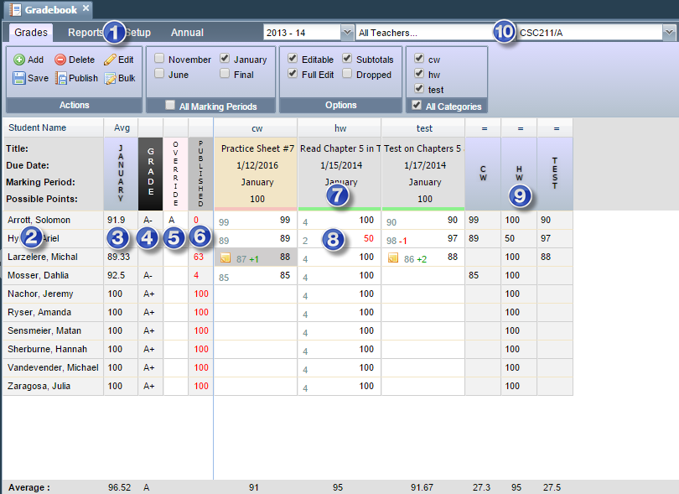679x494 pixels.
Task: Click the Add grade item button
Action: click(x=29, y=60)
